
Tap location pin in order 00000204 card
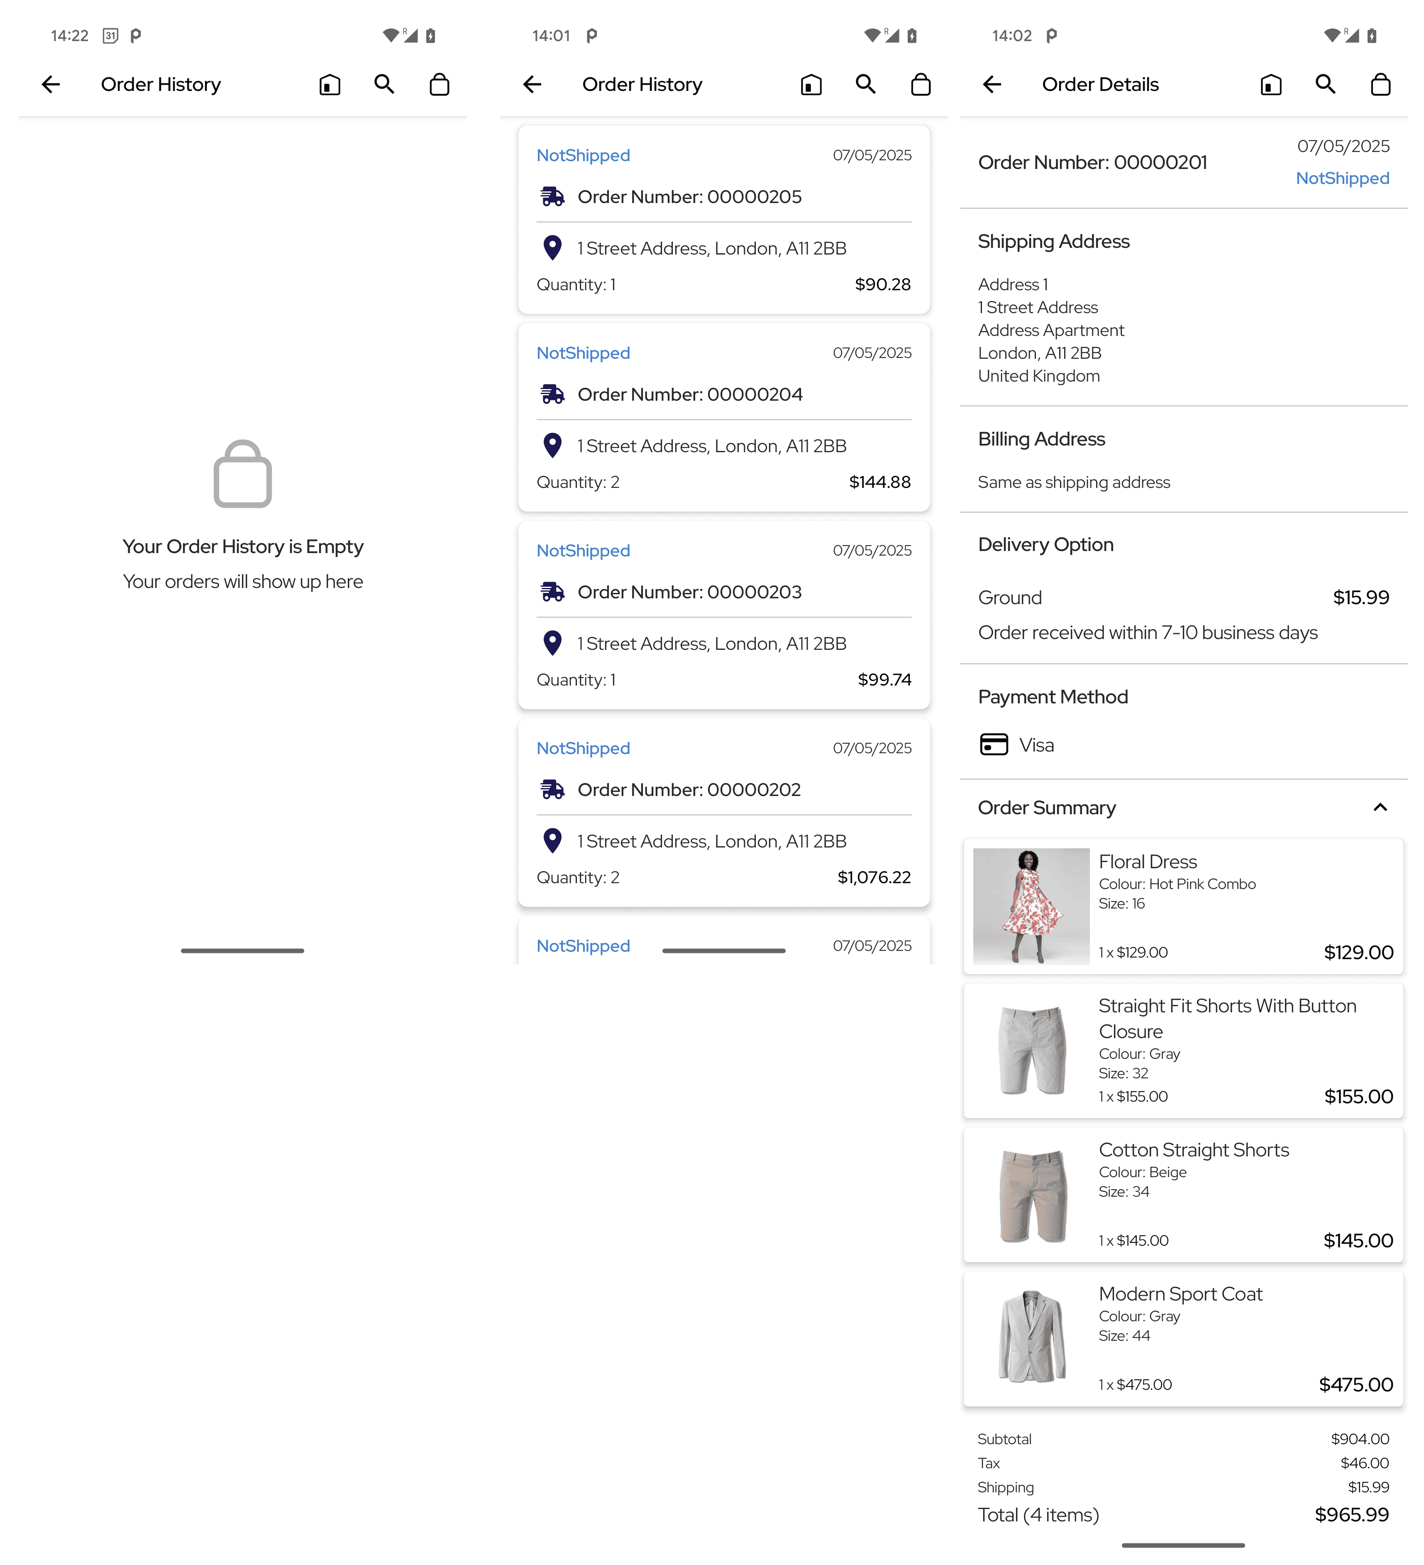[x=552, y=446]
